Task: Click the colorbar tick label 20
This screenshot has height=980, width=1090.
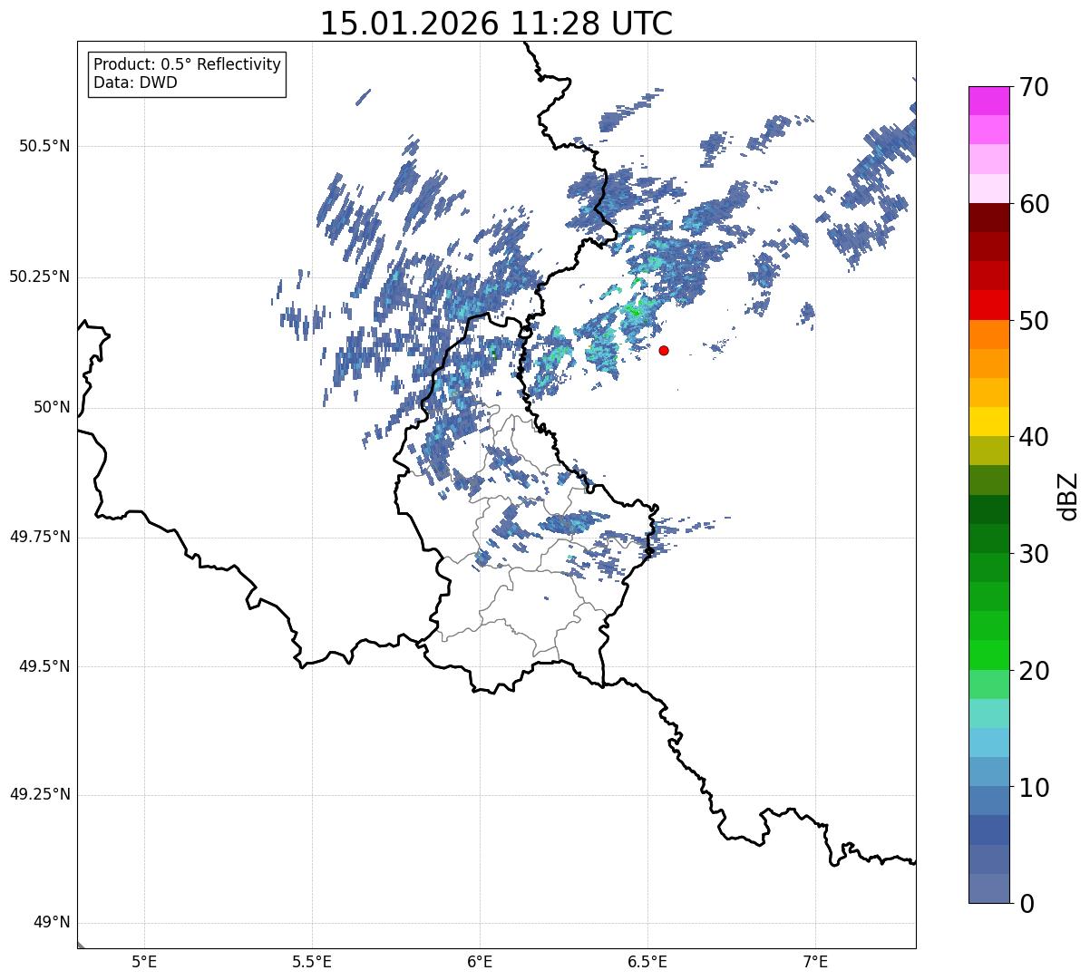Action: (1034, 671)
